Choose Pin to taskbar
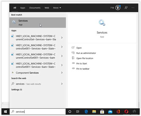141x116 pixels. point(83,69)
